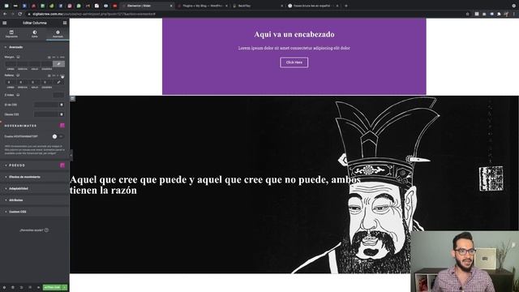Bookmark this page with the star icon
This screenshot has width=519, height=292.
click(x=467, y=14)
